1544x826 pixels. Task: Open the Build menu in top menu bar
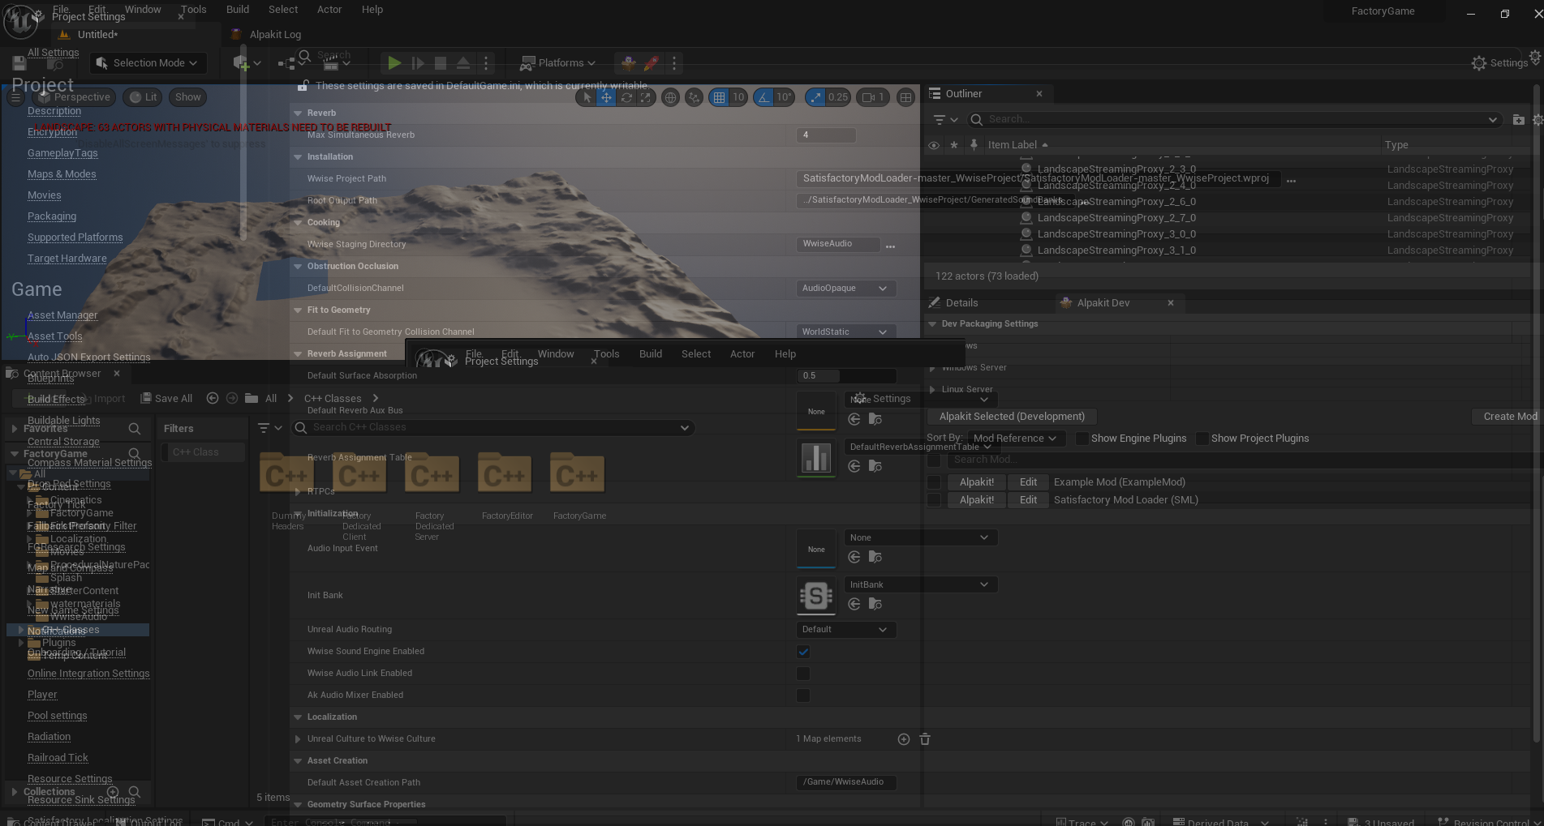(238, 10)
